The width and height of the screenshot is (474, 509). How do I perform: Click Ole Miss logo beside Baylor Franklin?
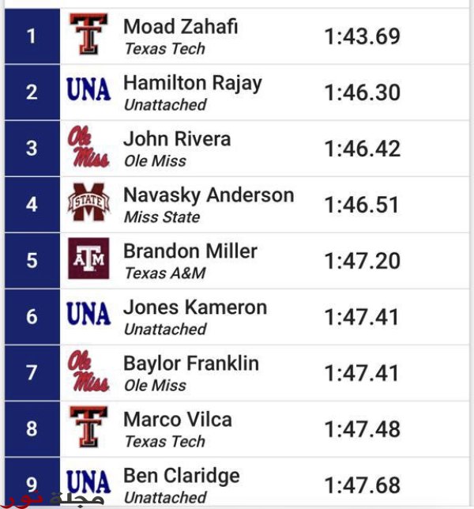(x=88, y=371)
